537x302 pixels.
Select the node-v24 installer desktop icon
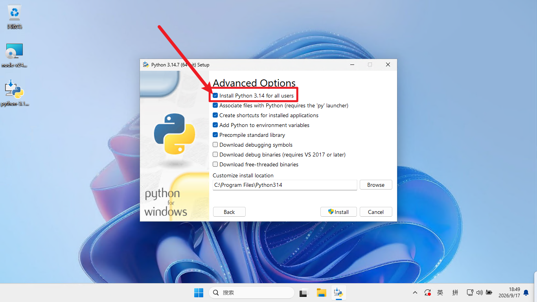[x=15, y=55]
